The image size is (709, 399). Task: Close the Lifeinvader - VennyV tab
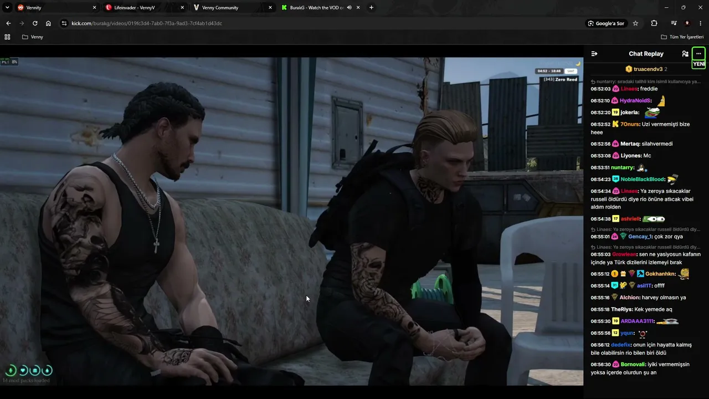point(182,8)
